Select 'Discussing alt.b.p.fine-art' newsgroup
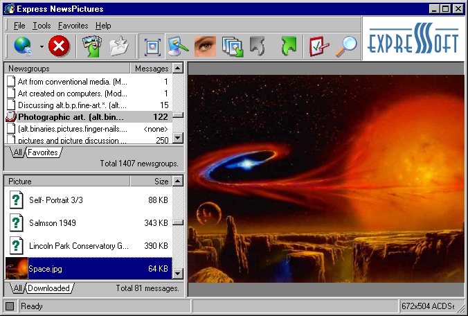Viewport: 468px width, 316px height. point(89,105)
